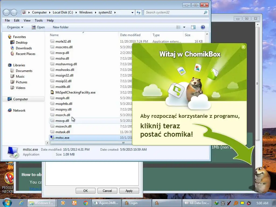The height and width of the screenshot is (207, 276).
Task: Click the change view icon
Action: (178, 27)
